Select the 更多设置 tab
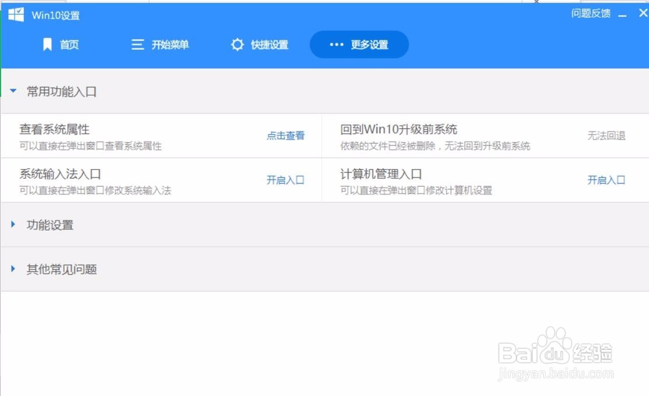Screen dimensions: 649x396 click(360, 44)
